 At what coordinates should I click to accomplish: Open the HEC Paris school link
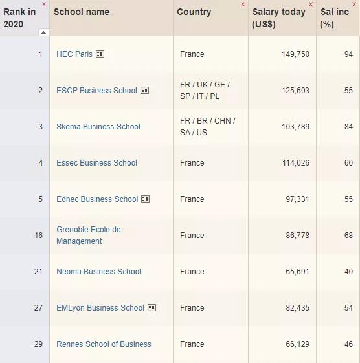point(74,54)
